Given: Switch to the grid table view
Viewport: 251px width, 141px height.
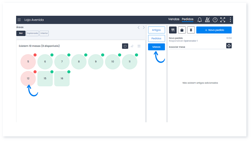Looking at the screenshot, I should click(125, 46).
